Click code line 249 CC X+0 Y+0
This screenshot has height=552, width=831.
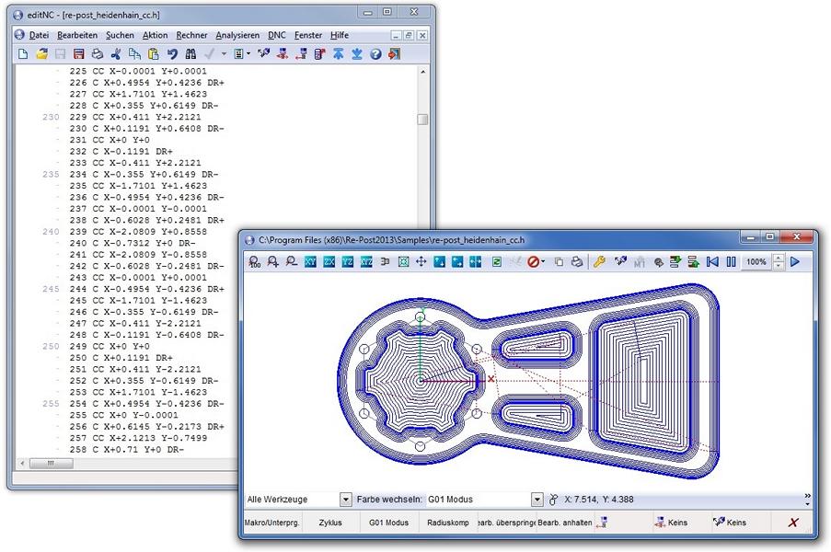(110, 347)
